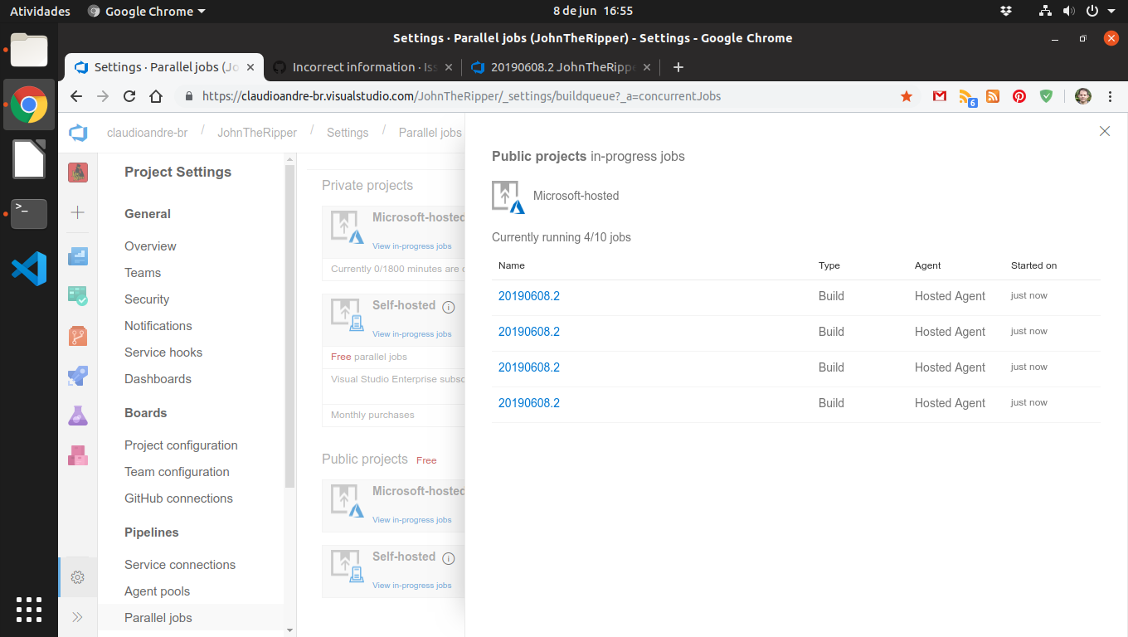Click the AdGuard shield extension icon
The image size is (1128, 637).
(1046, 96)
